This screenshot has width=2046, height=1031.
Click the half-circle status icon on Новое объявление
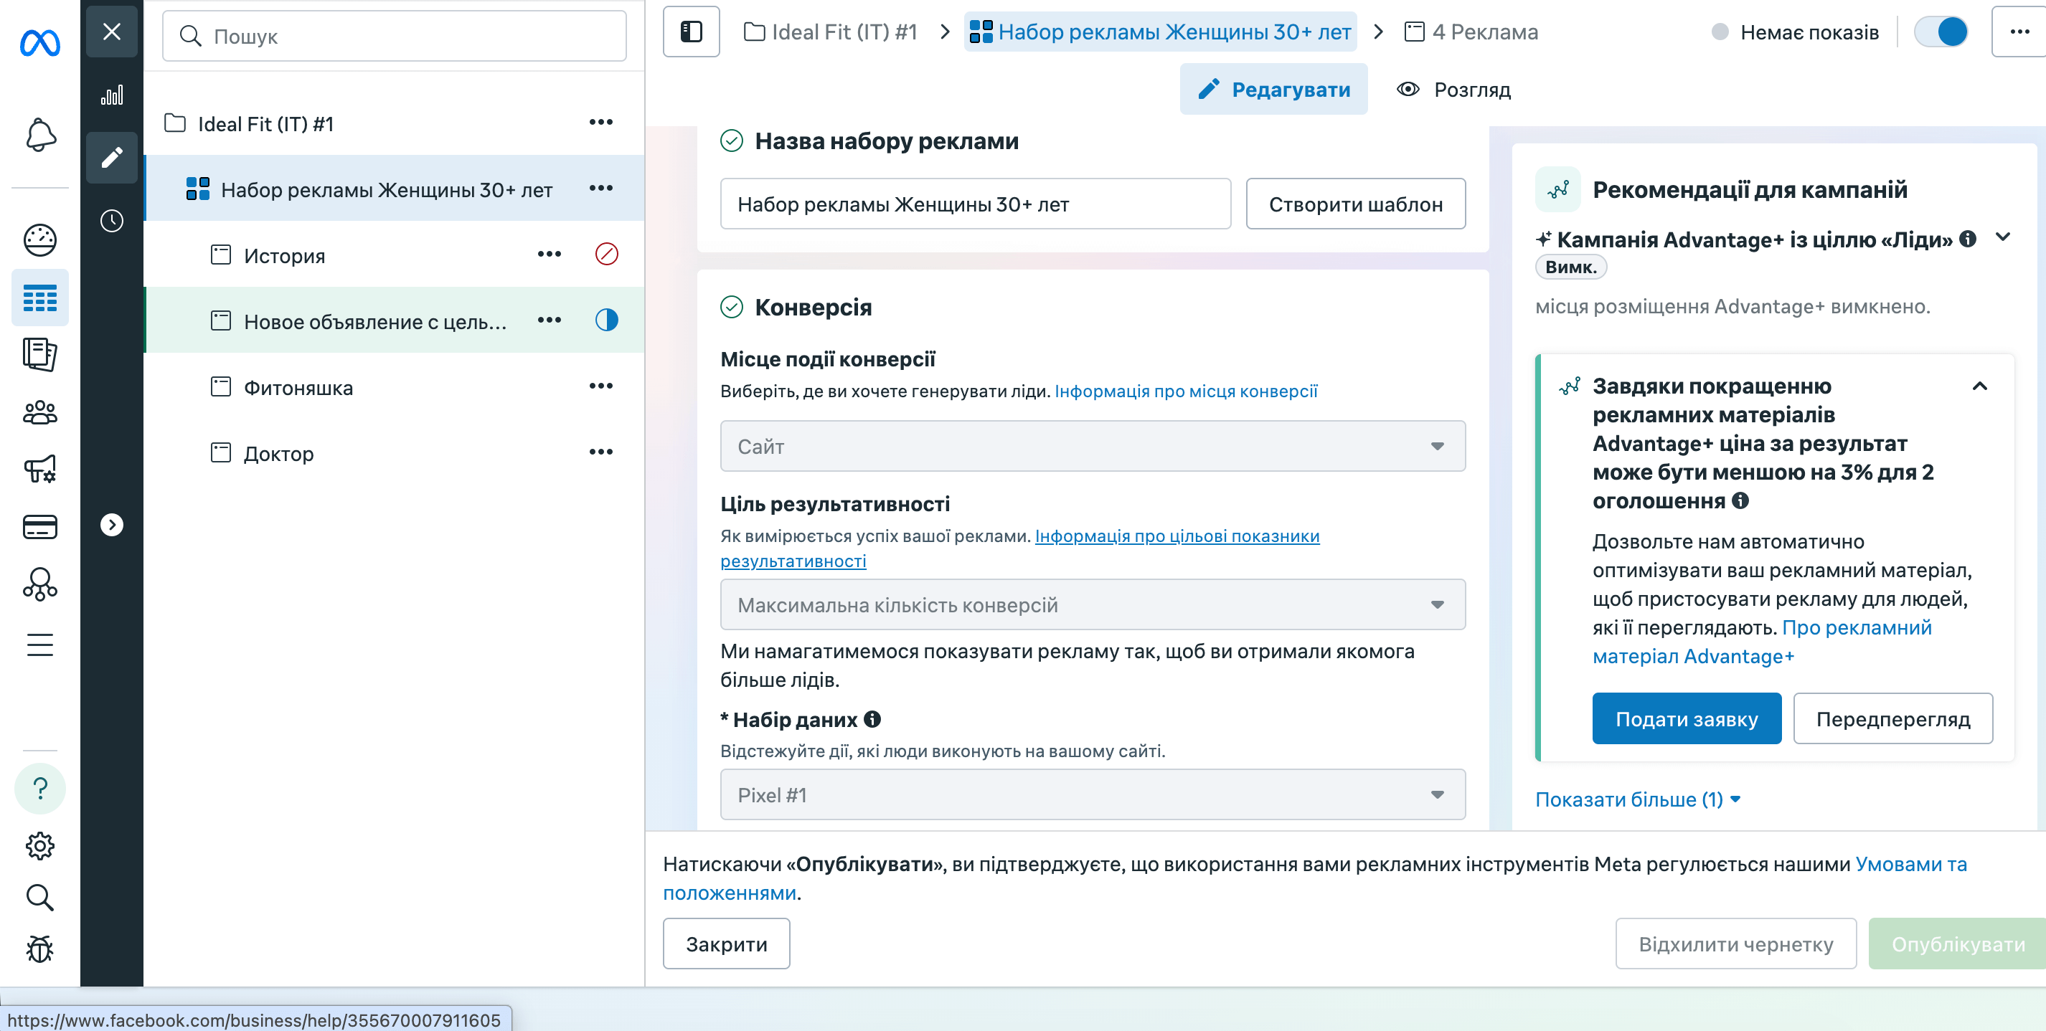pyautogui.click(x=606, y=320)
